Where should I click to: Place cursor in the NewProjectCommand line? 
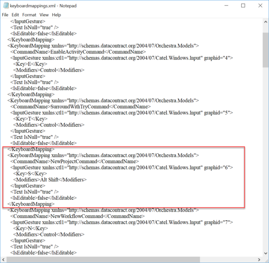tap(75, 162)
